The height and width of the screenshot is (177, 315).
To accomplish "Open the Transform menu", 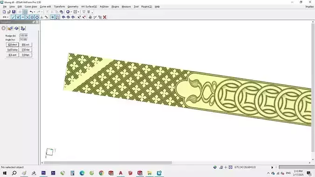I will (60, 7).
